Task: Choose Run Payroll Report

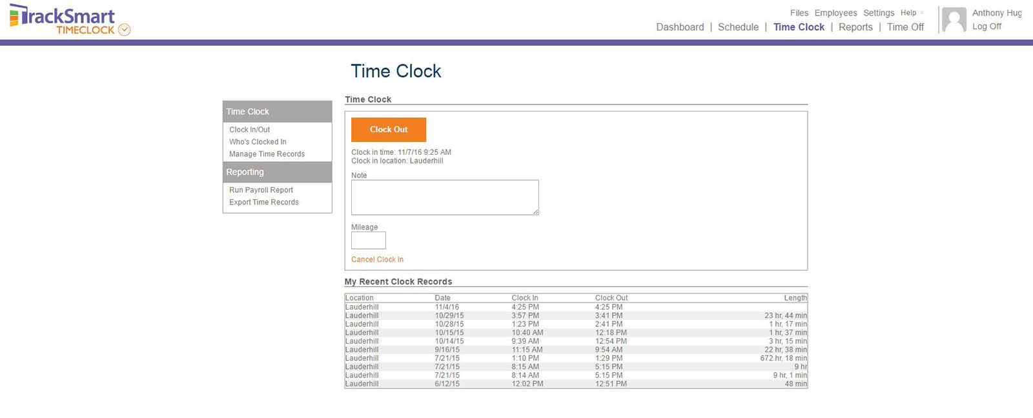Action: 261,190
